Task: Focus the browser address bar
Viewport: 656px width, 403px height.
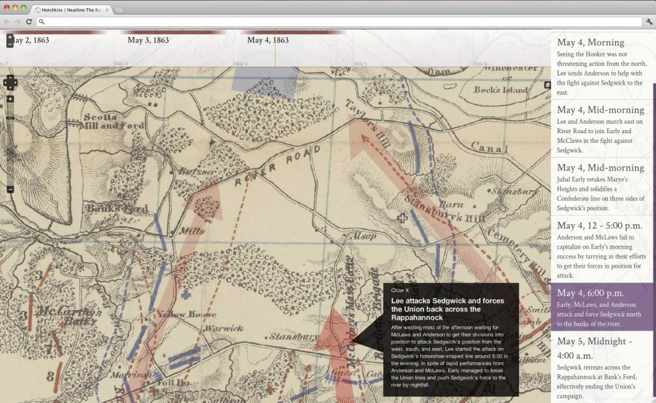Action: (339, 21)
